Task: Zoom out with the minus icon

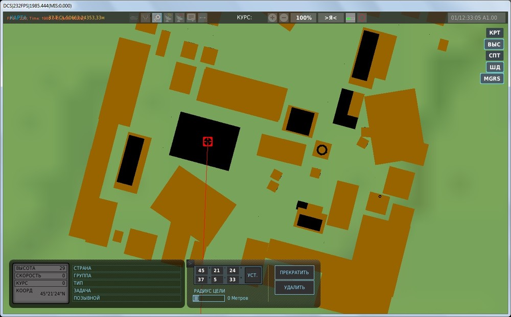Action: tap(284, 17)
